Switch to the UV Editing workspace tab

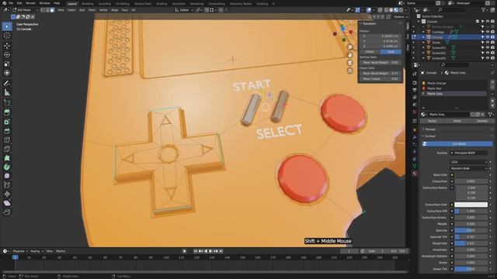pyautogui.click(x=123, y=4)
